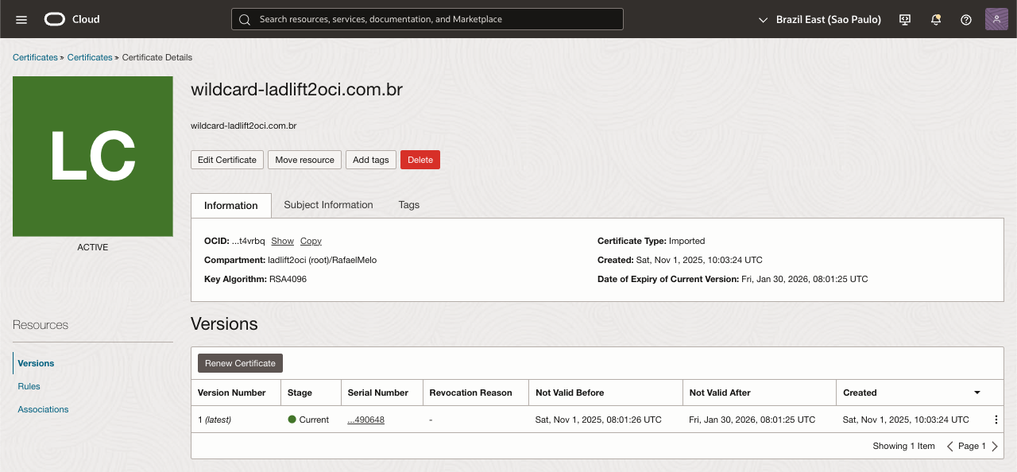
Task: Click the Showing 1 Item text
Action: pos(904,446)
